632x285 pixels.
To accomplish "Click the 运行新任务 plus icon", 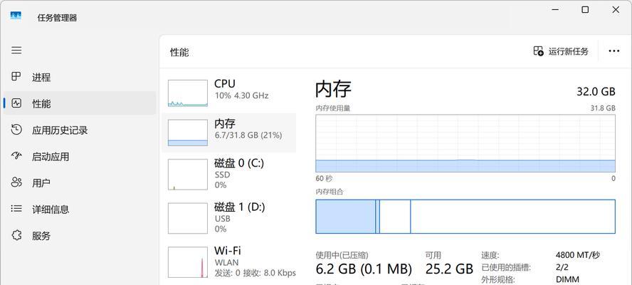I will [x=538, y=51].
